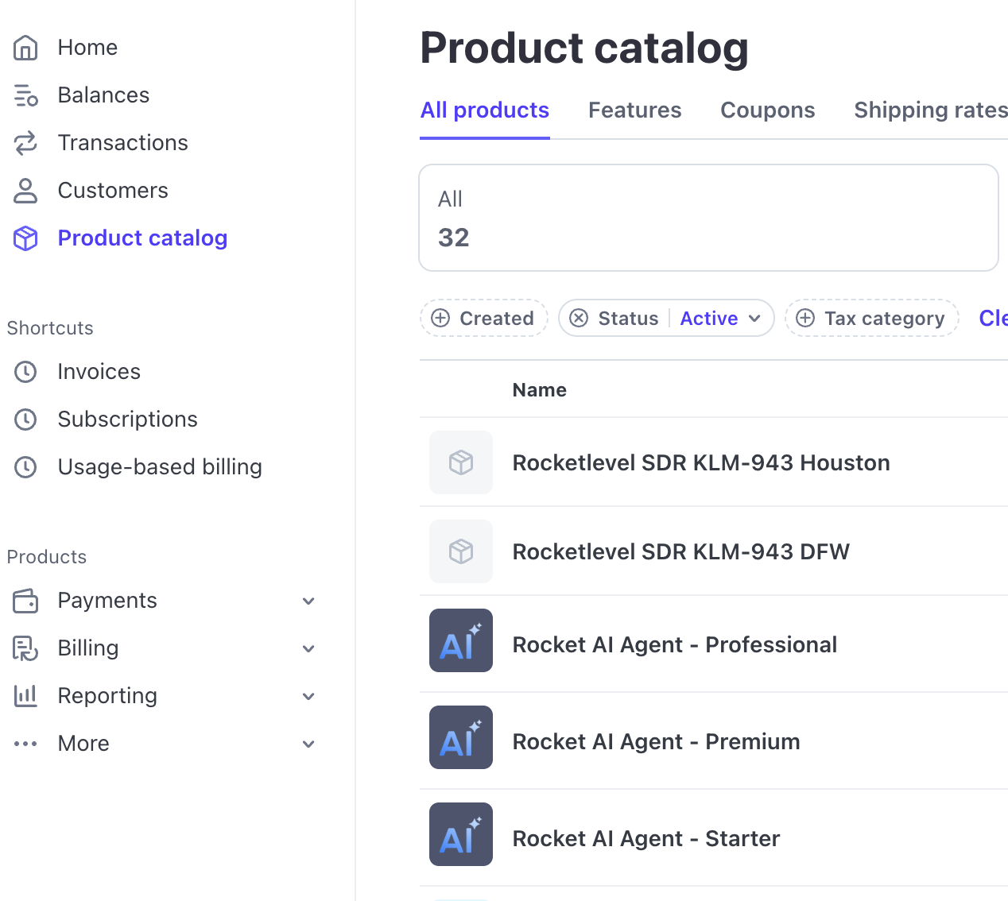Click the Home house icon

point(25,48)
